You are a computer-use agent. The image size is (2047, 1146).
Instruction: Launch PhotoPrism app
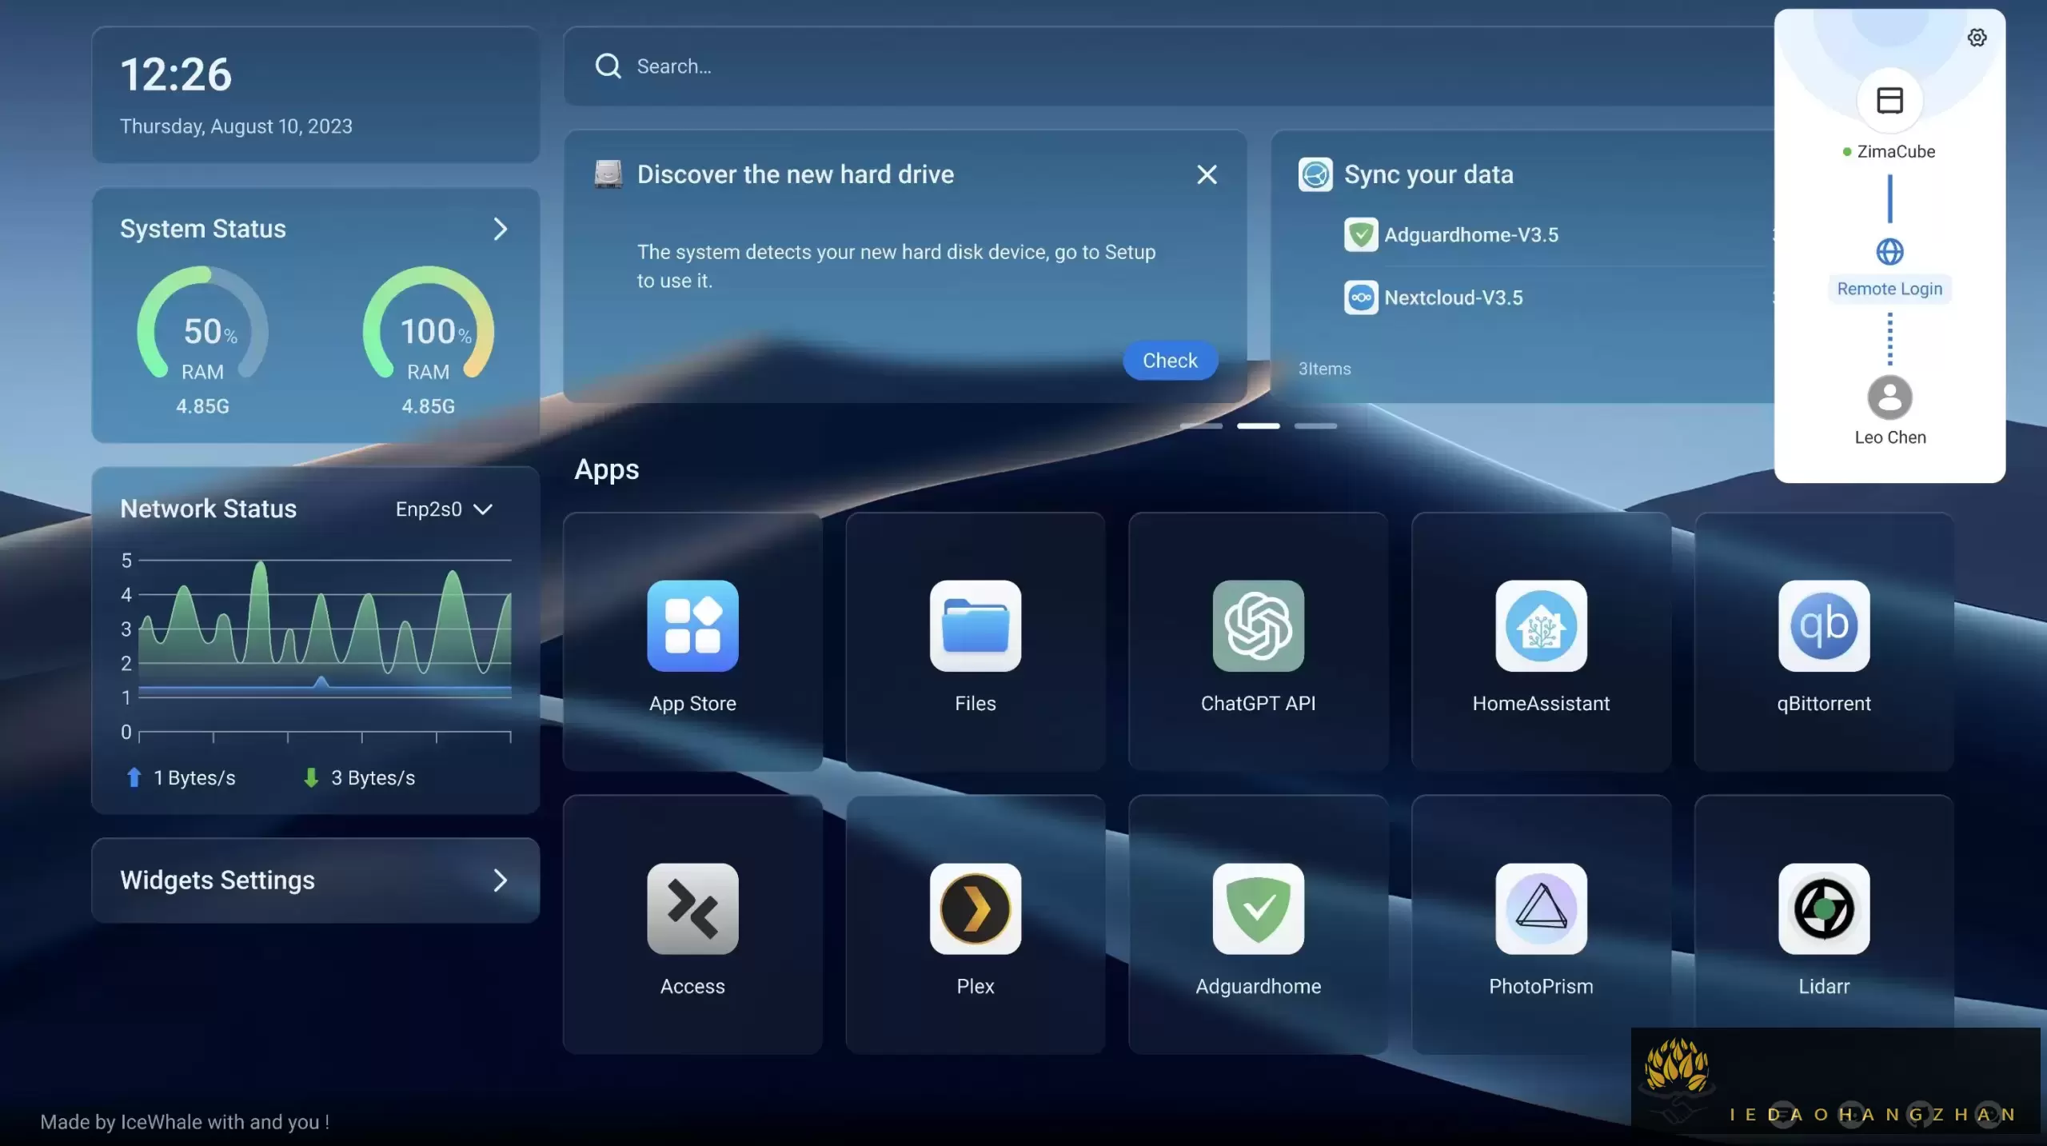pos(1541,908)
